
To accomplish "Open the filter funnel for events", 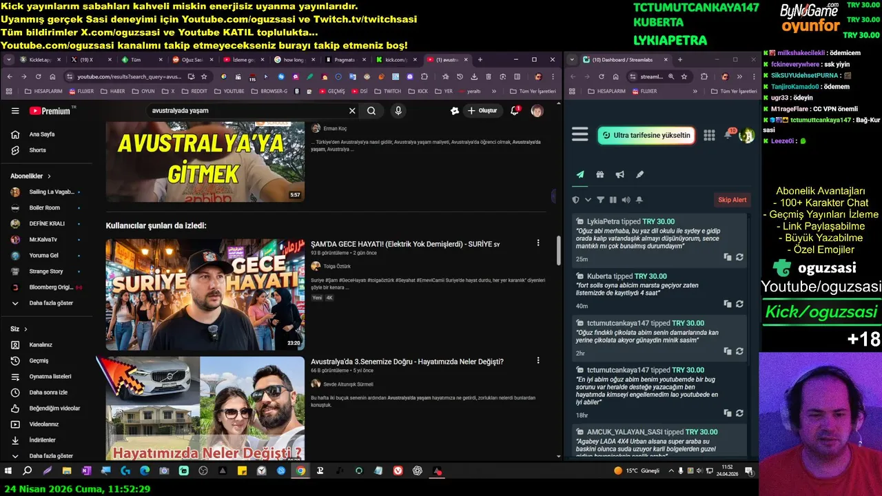I will coord(600,200).
